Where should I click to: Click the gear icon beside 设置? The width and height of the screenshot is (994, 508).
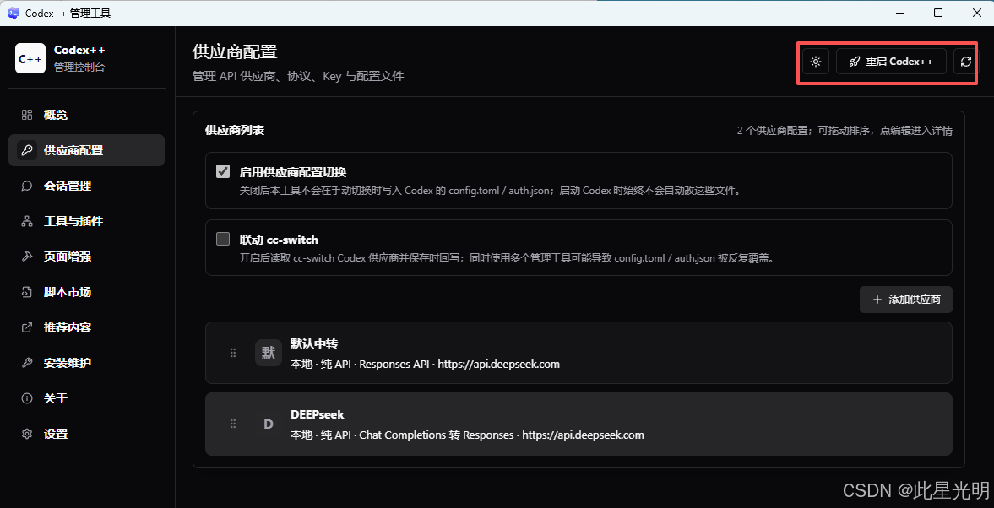[27, 434]
